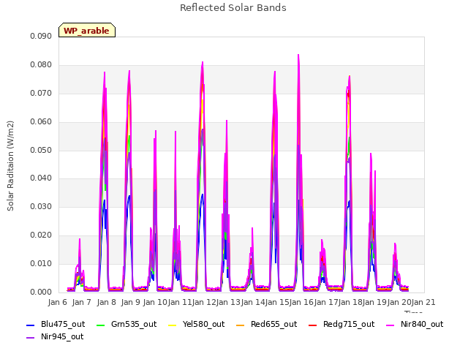Click the Jan 8 x-axis date label

pyautogui.click(x=107, y=302)
